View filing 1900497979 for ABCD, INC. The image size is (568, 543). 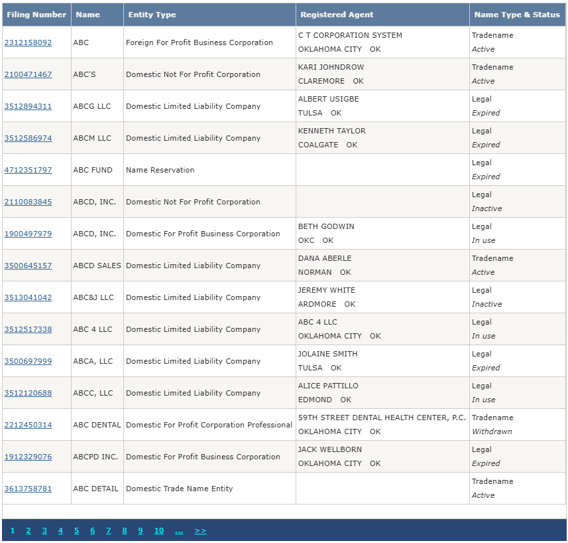pyautogui.click(x=28, y=234)
